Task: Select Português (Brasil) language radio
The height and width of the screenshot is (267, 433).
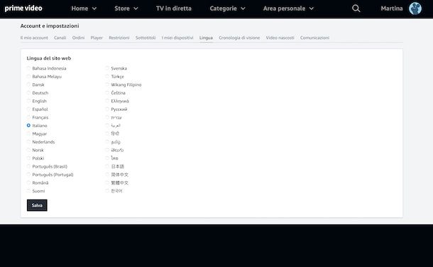Action: click(x=28, y=166)
